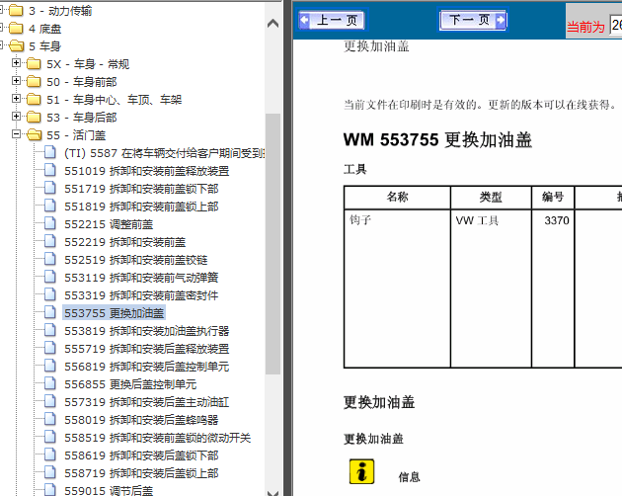Click document icon for 552215 调整前盖
The width and height of the screenshot is (622, 496).
(50, 223)
